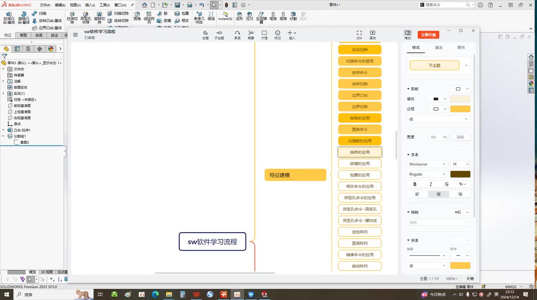The width and height of the screenshot is (537, 300).
Task: Switch to the 样式 panel tab
Action: point(416,47)
